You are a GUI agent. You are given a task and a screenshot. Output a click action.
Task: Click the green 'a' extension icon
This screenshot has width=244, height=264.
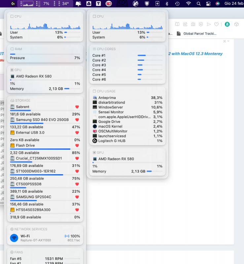[227, 24]
